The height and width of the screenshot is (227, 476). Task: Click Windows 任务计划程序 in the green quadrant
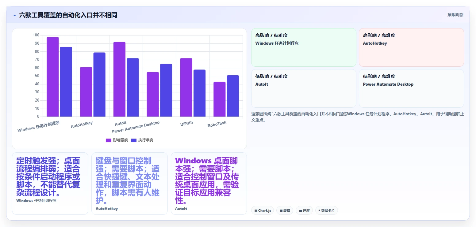tap(277, 43)
